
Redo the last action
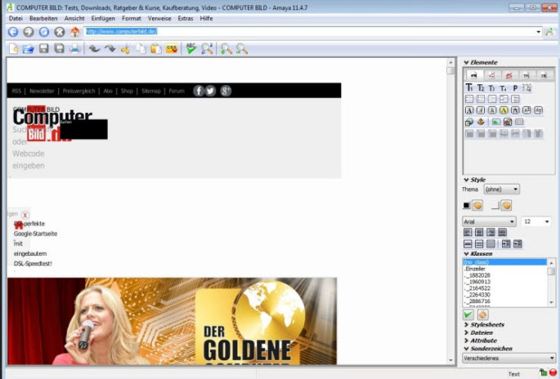(x=110, y=48)
